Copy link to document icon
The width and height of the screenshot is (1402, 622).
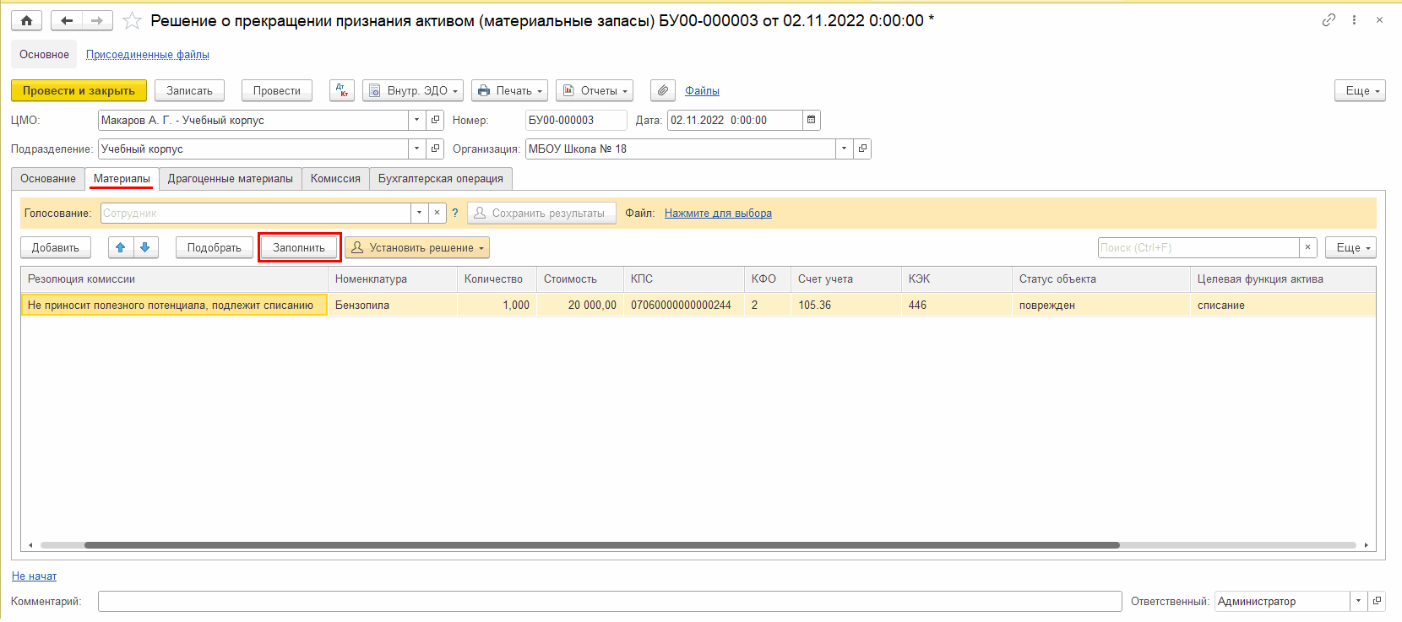(1329, 20)
